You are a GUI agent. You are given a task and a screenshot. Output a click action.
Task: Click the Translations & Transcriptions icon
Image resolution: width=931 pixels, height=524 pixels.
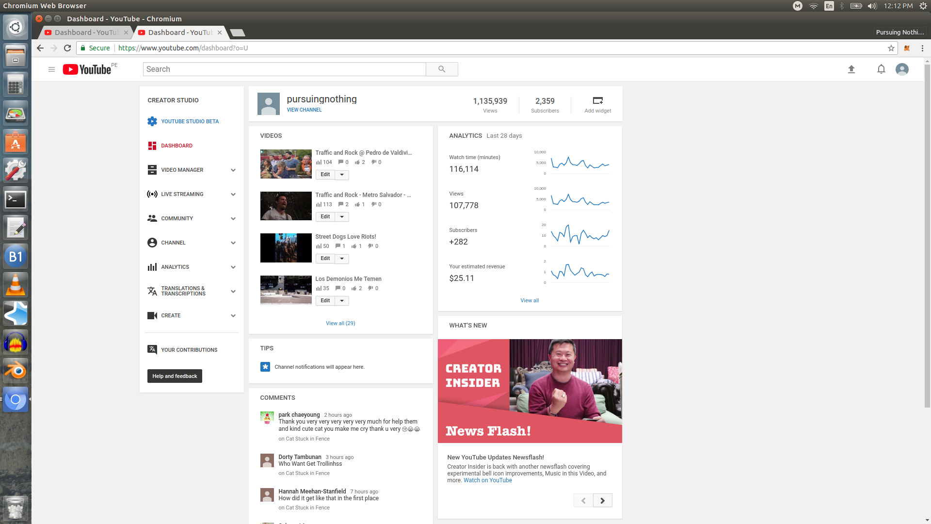pyautogui.click(x=152, y=291)
